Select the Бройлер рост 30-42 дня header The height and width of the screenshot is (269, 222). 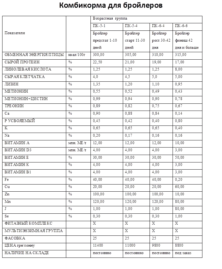tap(161, 40)
